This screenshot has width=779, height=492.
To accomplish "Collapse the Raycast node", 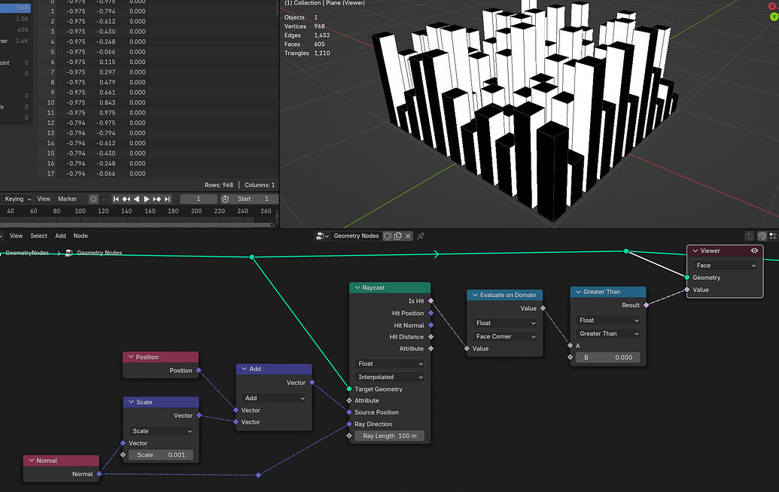I will 358,287.
